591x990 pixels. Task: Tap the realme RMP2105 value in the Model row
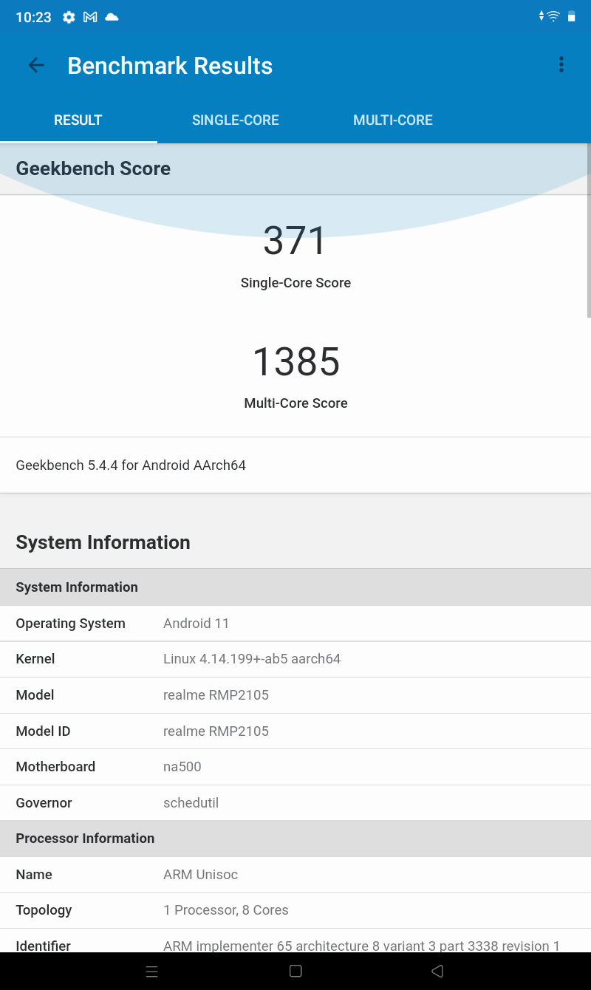point(216,695)
